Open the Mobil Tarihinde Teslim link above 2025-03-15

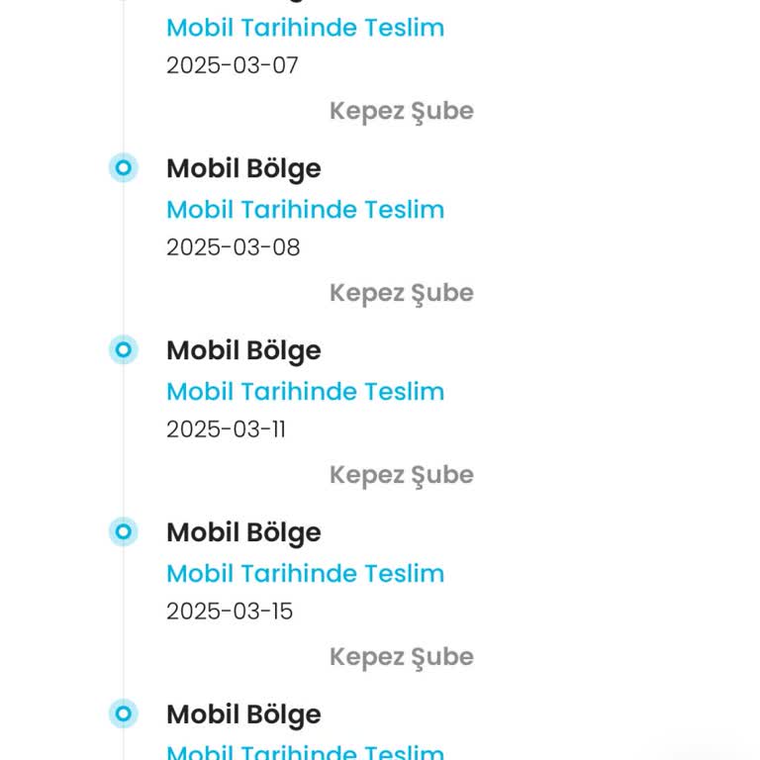(x=305, y=574)
